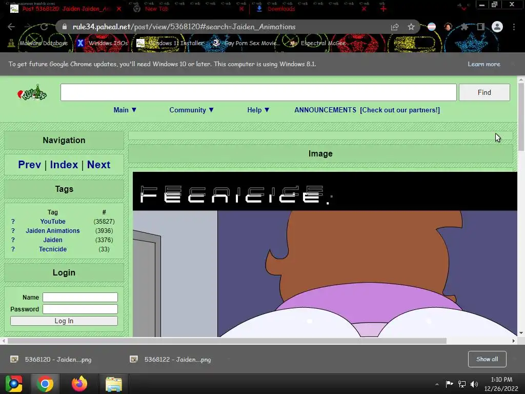Open the YouTube tag
Viewport: 525px width, 394px height.
(x=53, y=222)
